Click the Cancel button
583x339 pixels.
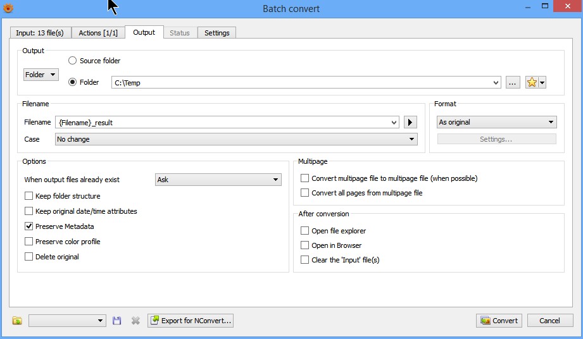[549, 321]
